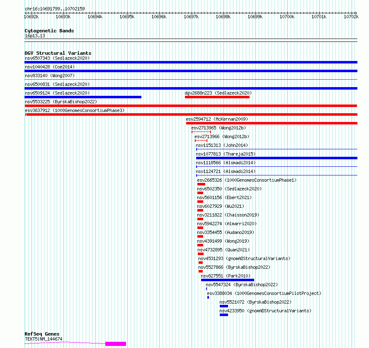
Task: Select nsv5533225 (ByrskaBishop2022) label
Action: tap(61, 102)
